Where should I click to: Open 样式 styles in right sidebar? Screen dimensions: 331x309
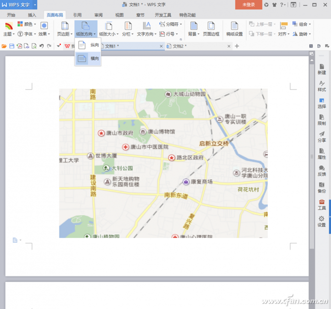(321, 86)
